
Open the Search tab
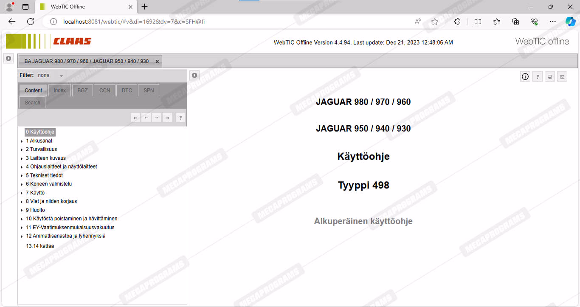pyautogui.click(x=32, y=103)
